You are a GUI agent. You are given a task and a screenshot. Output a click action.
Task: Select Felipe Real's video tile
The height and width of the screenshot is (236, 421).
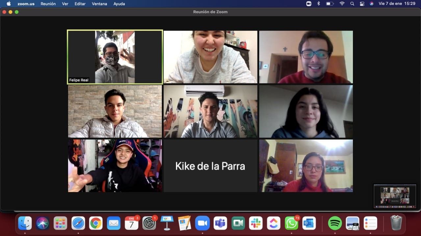pos(115,57)
